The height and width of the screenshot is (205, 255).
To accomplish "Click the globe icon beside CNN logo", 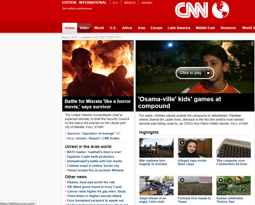I will (220, 10).
